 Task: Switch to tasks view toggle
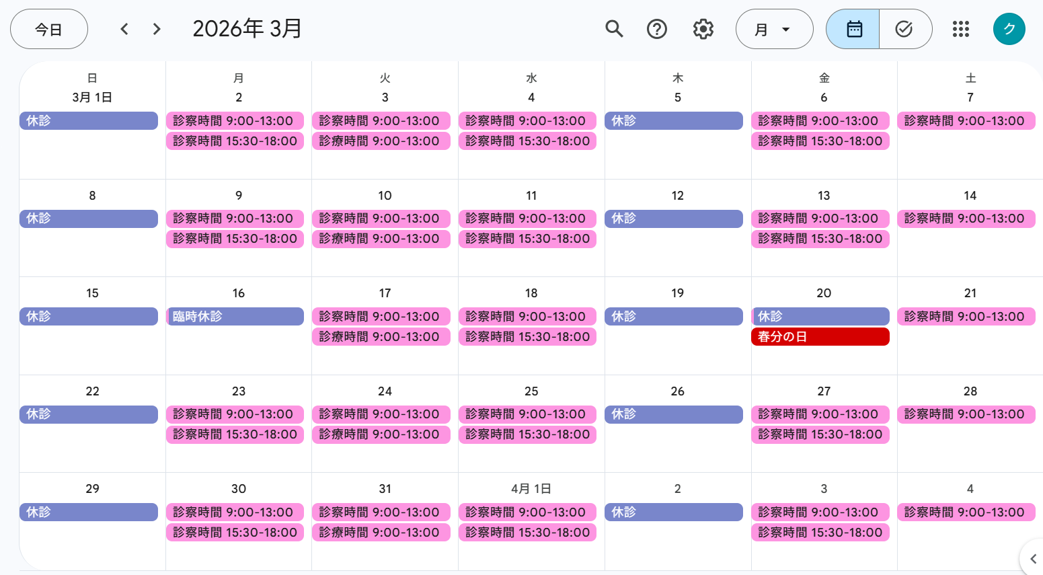pyautogui.click(x=904, y=29)
